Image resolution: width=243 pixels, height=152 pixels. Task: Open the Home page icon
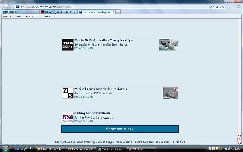pyautogui.click(x=229, y=7)
